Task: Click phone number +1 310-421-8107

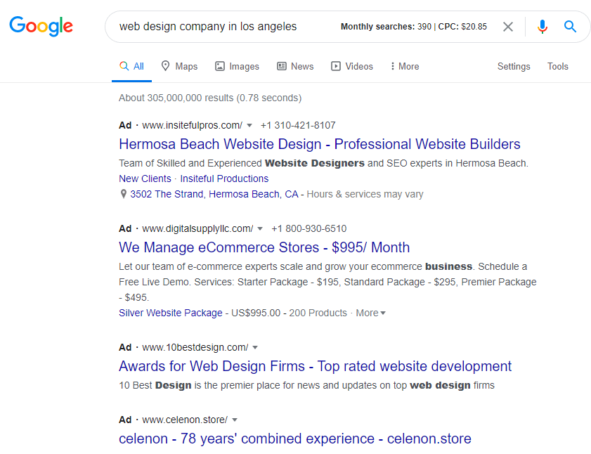Action: (298, 125)
